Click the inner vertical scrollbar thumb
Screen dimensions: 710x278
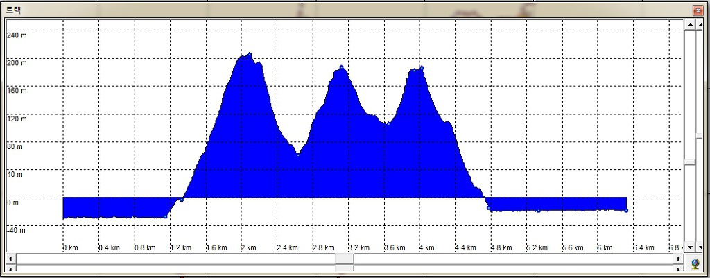pyautogui.click(x=690, y=162)
